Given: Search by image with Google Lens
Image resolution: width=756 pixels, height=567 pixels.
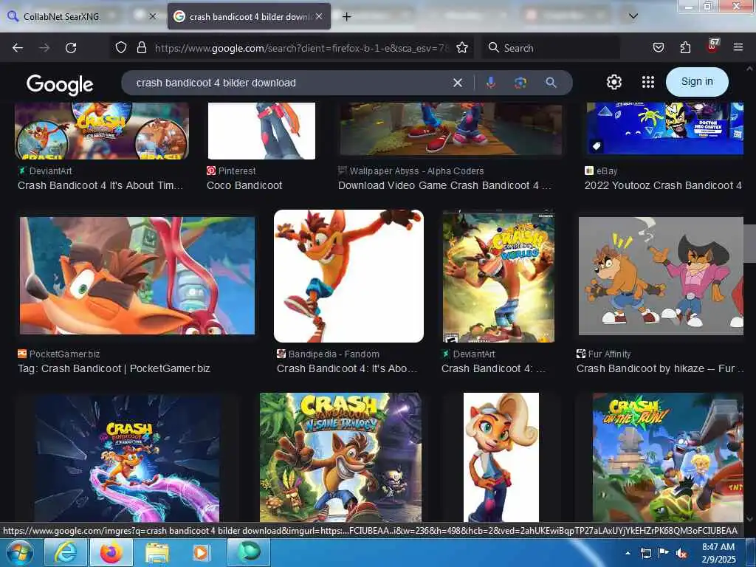Looking at the screenshot, I should click(520, 83).
